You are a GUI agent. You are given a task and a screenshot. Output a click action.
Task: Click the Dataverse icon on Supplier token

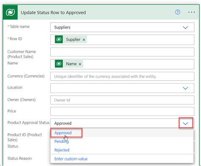[x=59, y=39]
